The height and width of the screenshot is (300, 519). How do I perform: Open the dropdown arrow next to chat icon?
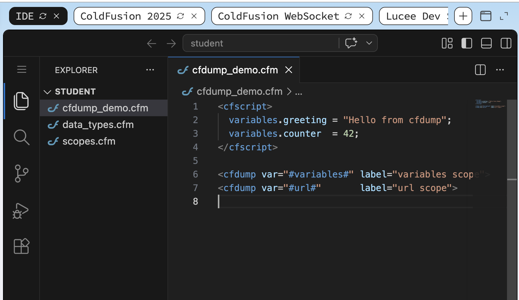click(x=369, y=43)
